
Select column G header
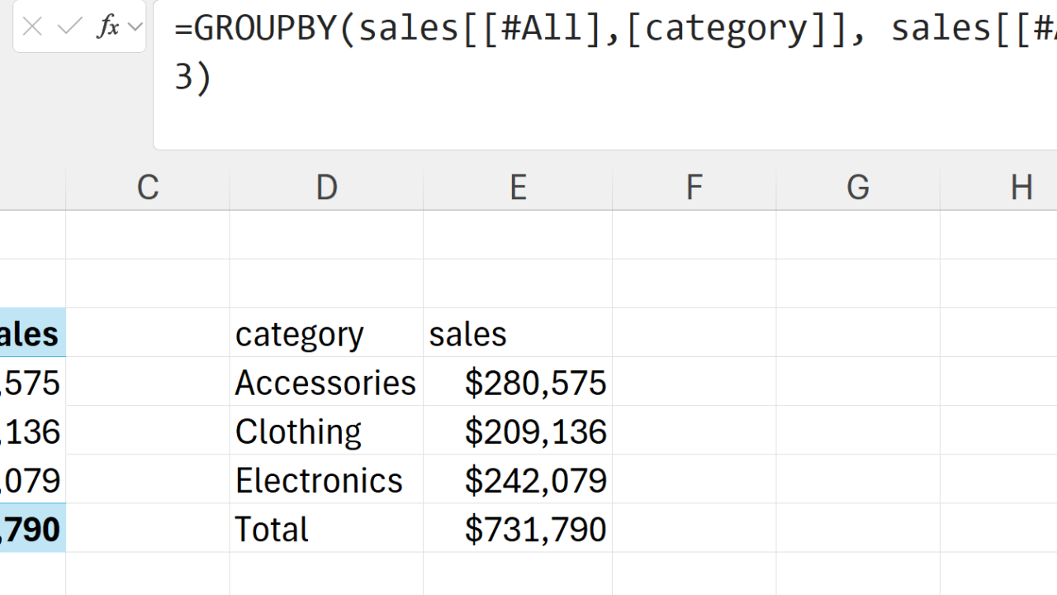pos(858,188)
